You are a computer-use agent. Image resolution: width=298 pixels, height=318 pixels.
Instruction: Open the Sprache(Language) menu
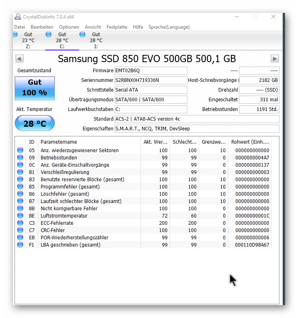tap(169, 27)
